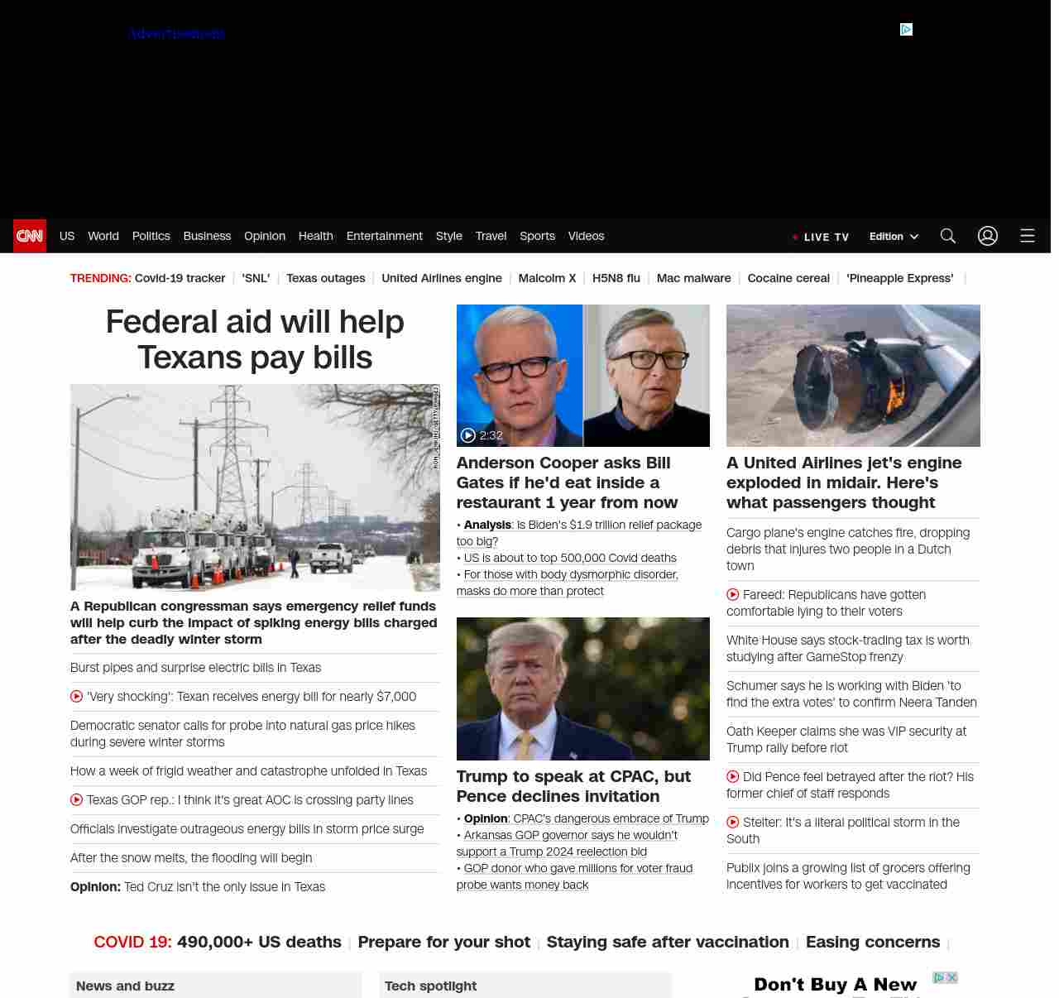Viewport: 1059px width, 998px height.
Task: Open the hamburger menu icon
Action: point(1027,236)
